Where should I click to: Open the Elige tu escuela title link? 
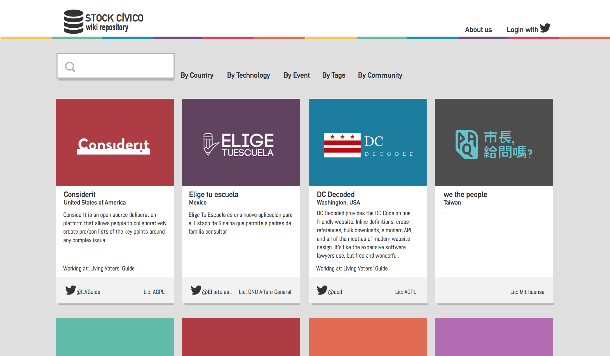pyautogui.click(x=213, y=194)
